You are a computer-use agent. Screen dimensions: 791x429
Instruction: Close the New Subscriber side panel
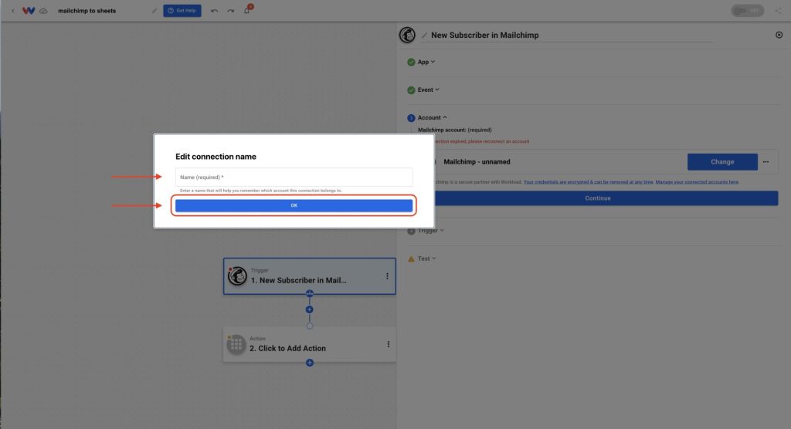(x=779, y=35)
